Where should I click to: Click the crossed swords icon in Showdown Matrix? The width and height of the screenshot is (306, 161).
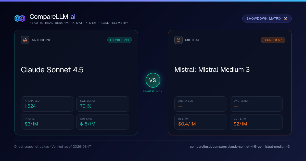point(286,19)
